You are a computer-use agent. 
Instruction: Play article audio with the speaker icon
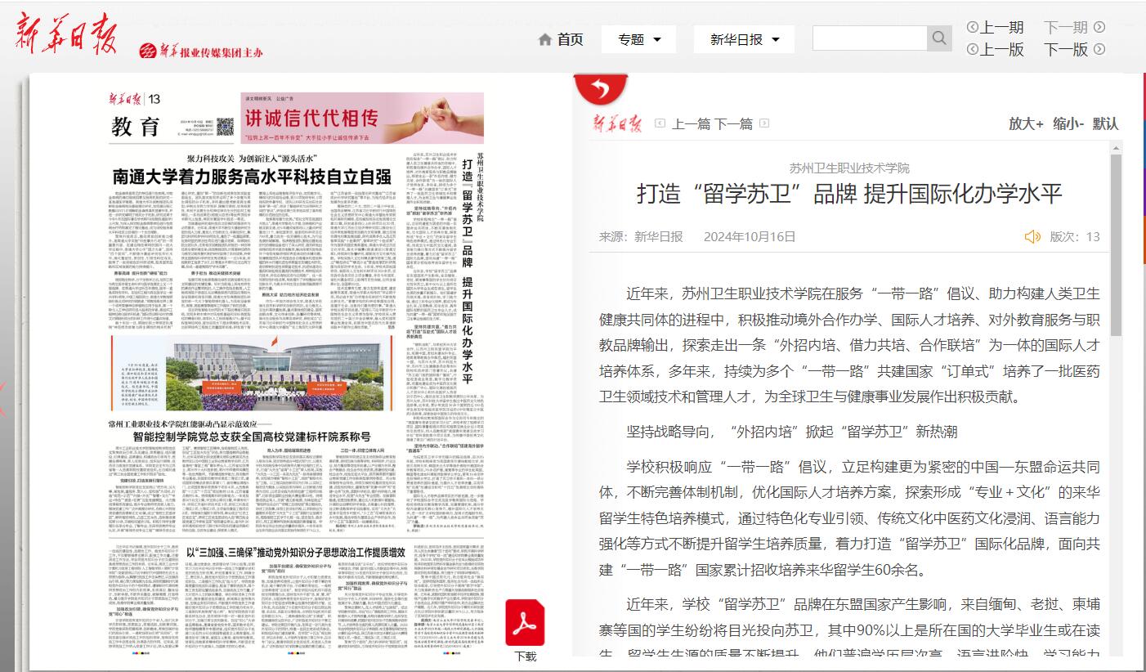pos(1032,236)
